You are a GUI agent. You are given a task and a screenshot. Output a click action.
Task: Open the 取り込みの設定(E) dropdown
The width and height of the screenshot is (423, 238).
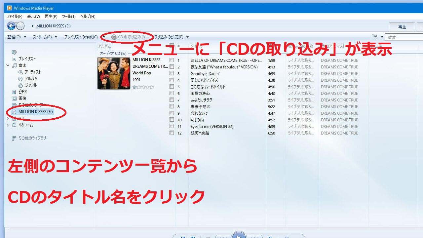pos(171,37)
